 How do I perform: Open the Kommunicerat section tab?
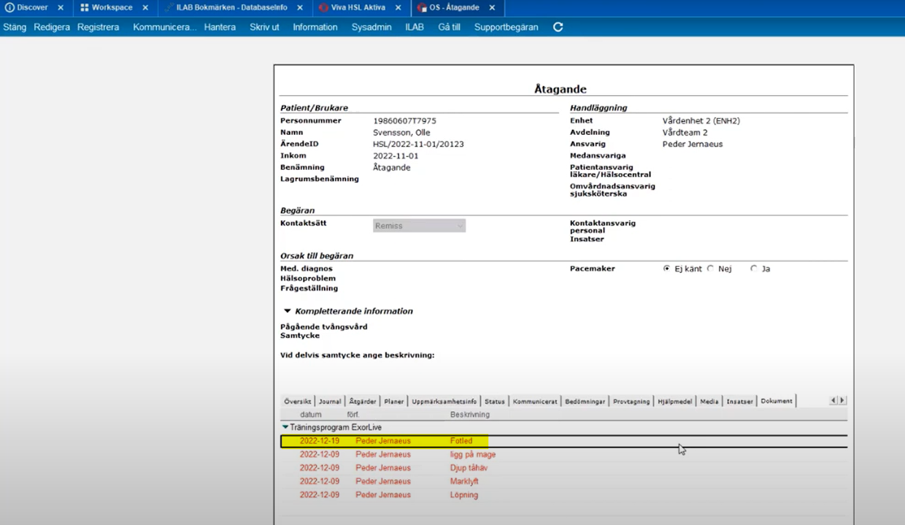point(535,401)
